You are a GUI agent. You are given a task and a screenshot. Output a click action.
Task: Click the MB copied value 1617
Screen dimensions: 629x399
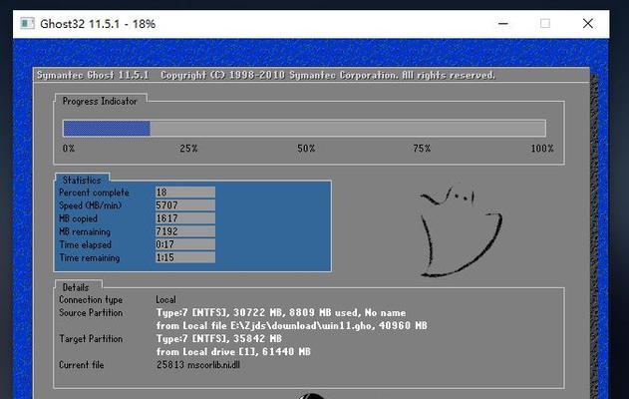185,218
